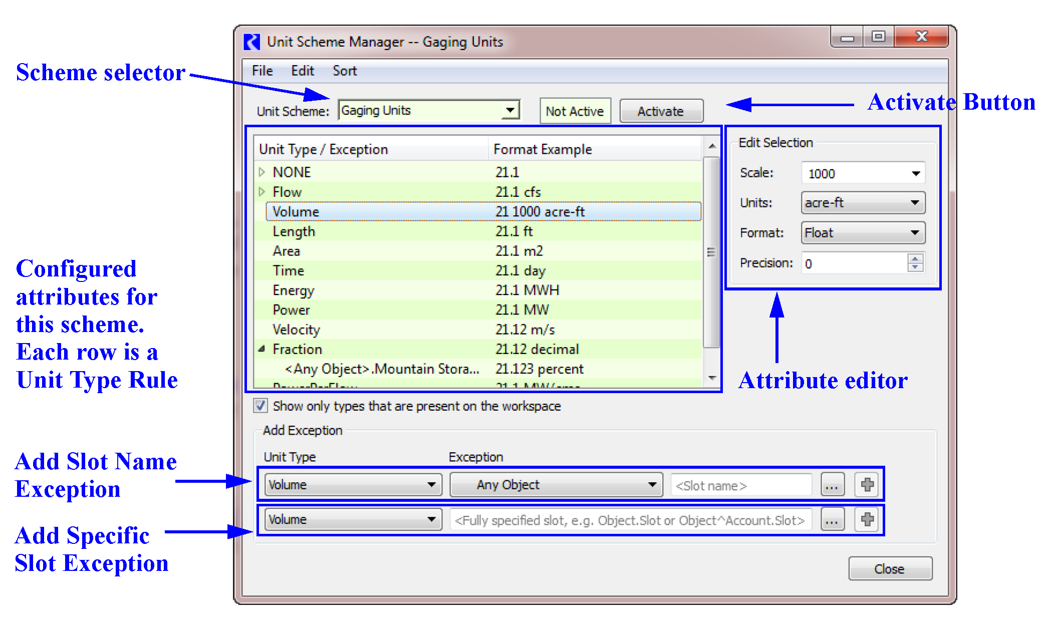This screenshot has width=1046, height=626.
Task: Toggle Show only types present on workspace
Action: (x=260, y=406)
